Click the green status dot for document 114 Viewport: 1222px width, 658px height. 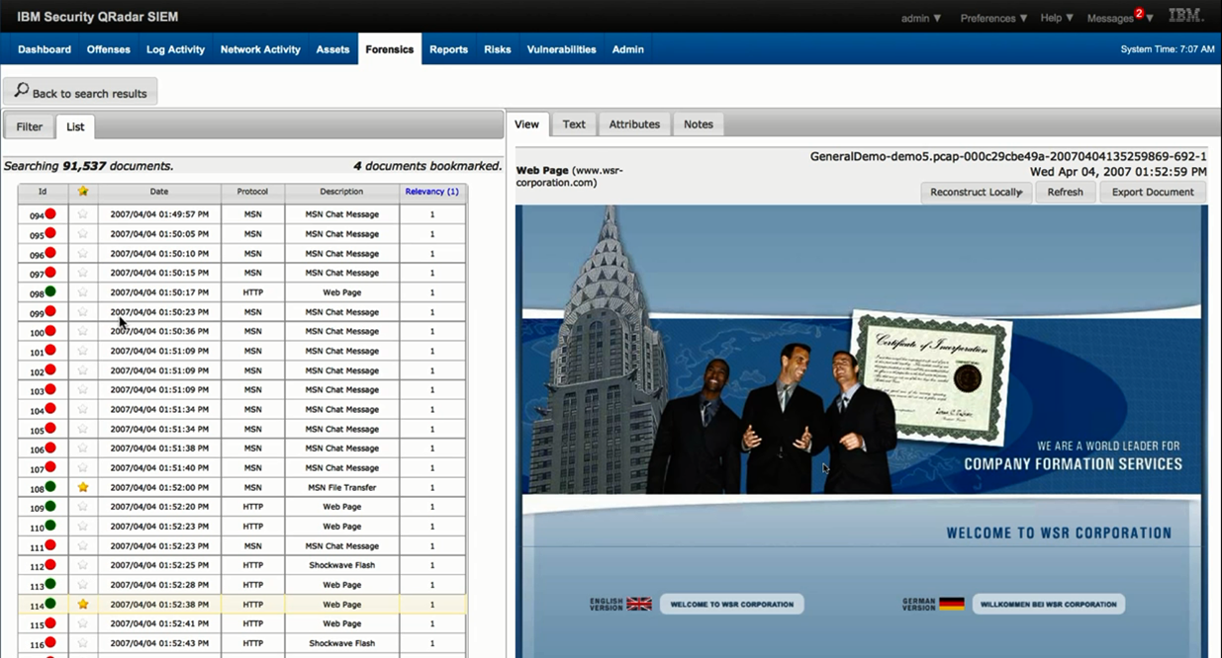click(50, 604)
